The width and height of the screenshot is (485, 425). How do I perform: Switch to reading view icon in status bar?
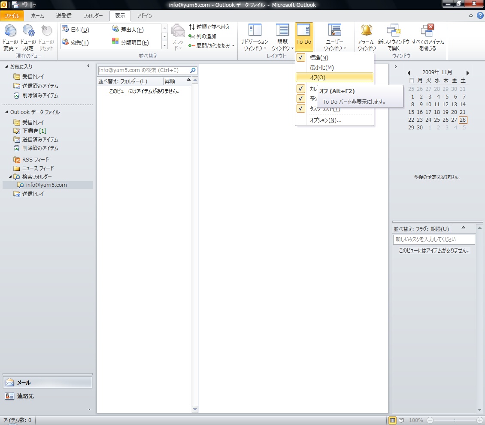[x=401, y=420]
